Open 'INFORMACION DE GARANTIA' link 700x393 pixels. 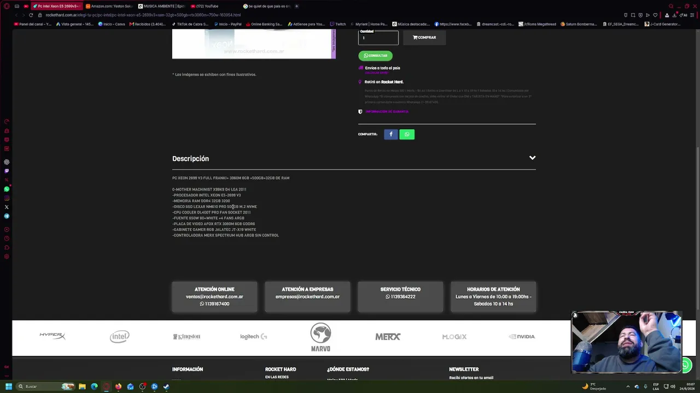point(387,111)
